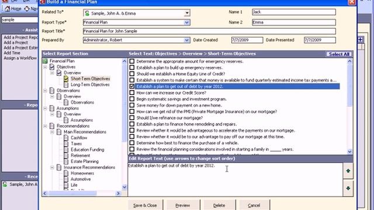Check 'Determine the appropriate amount for emergency reserves'
This screenshot has height=210, width=374.
[131, 61]
